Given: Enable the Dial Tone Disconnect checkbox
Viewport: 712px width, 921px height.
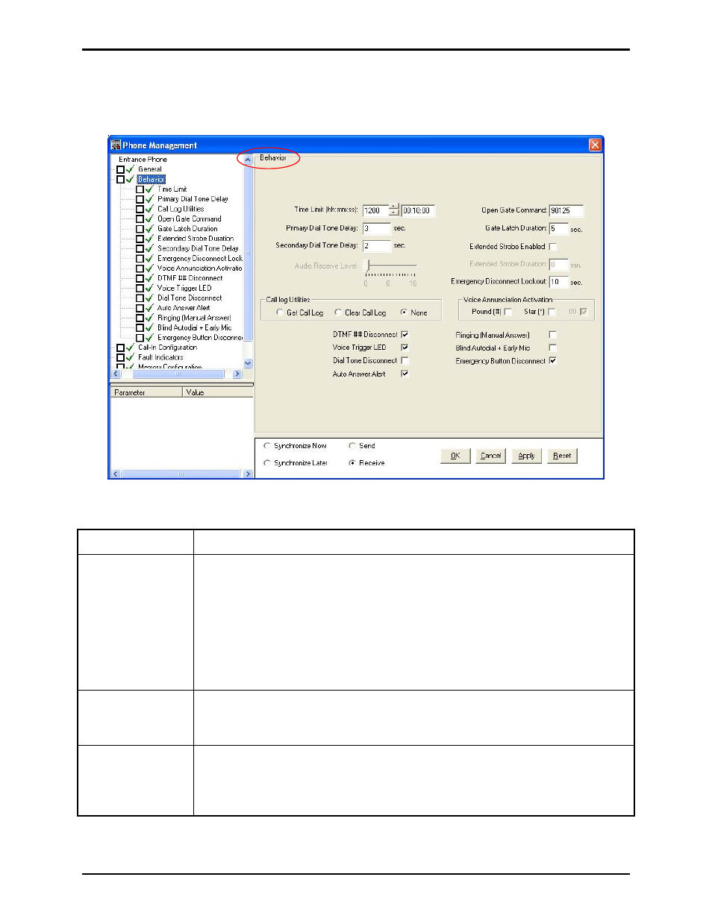Looking at the screenshot, I should click(x=405, y=360).
